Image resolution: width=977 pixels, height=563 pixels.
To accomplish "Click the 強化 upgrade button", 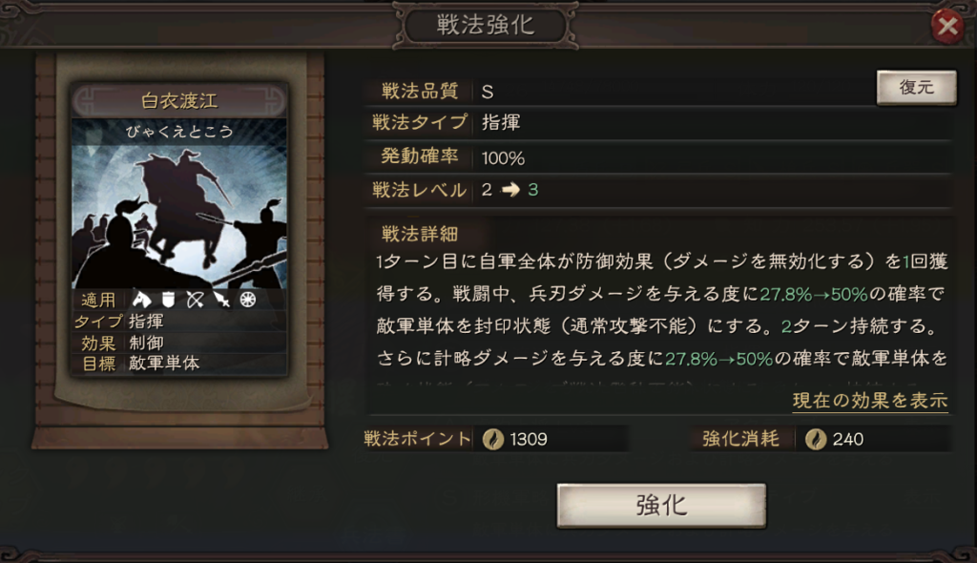I will click(x=661, y=505).
